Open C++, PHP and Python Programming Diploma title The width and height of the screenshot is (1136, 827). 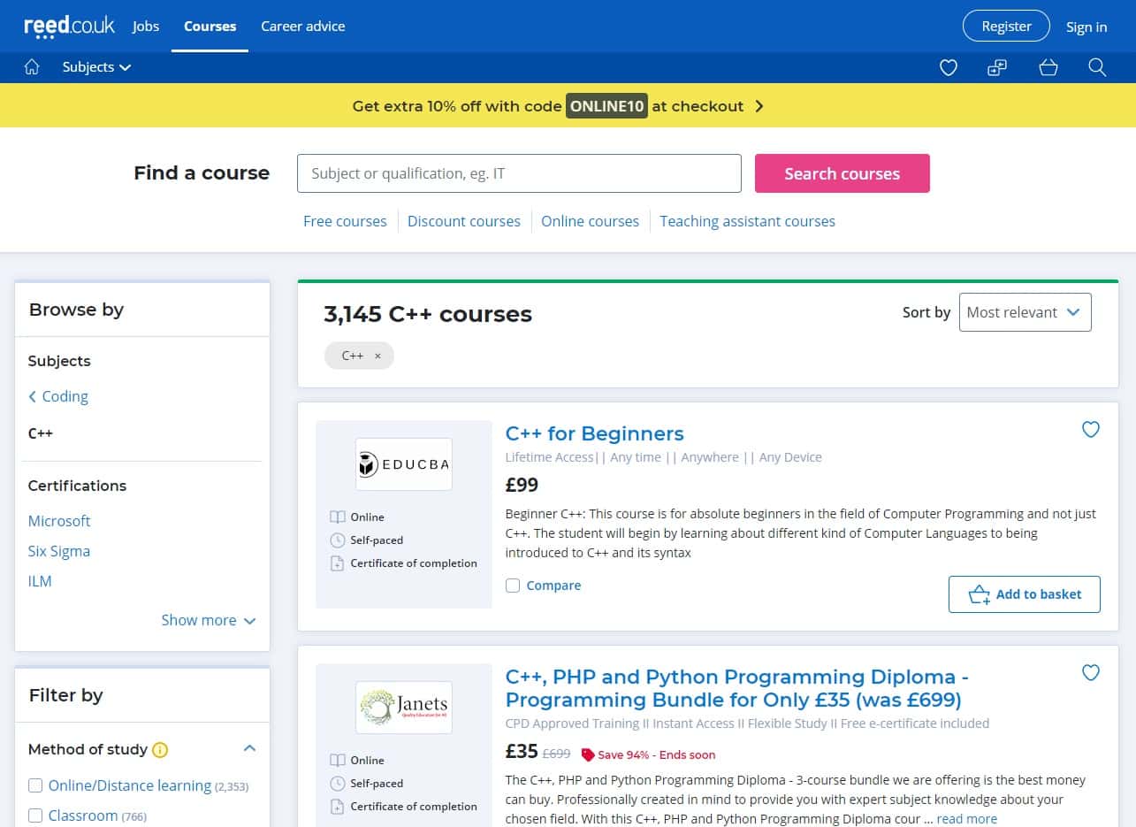737,688
